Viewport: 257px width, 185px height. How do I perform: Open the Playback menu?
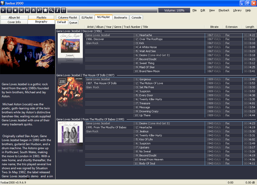pyautogui.click(x=224, y=10)
